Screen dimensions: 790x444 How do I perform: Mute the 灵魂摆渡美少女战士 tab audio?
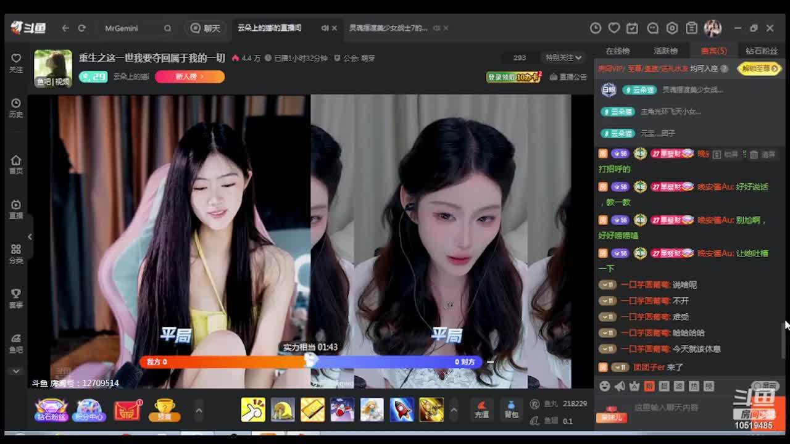436,28
